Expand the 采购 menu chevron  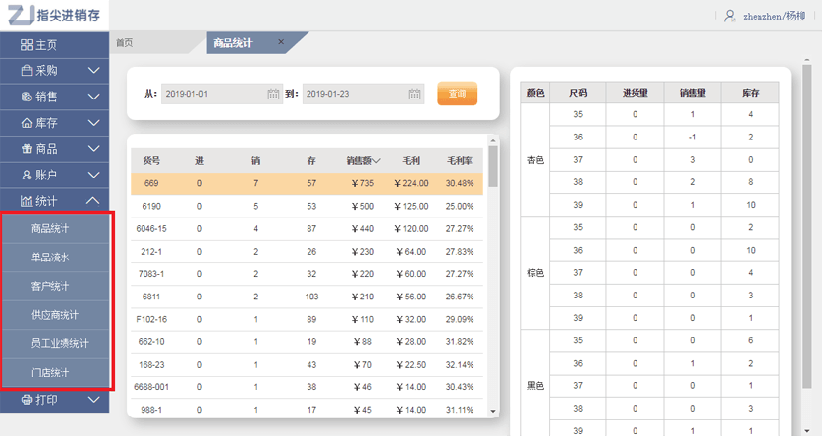[94, 71]
